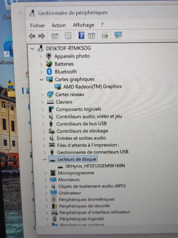Click the Claviers keyboard icon
Screen dimensions: 178x238
click(50, 102)
